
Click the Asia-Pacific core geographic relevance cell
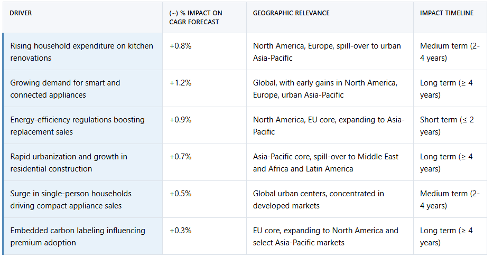point(325,163)
